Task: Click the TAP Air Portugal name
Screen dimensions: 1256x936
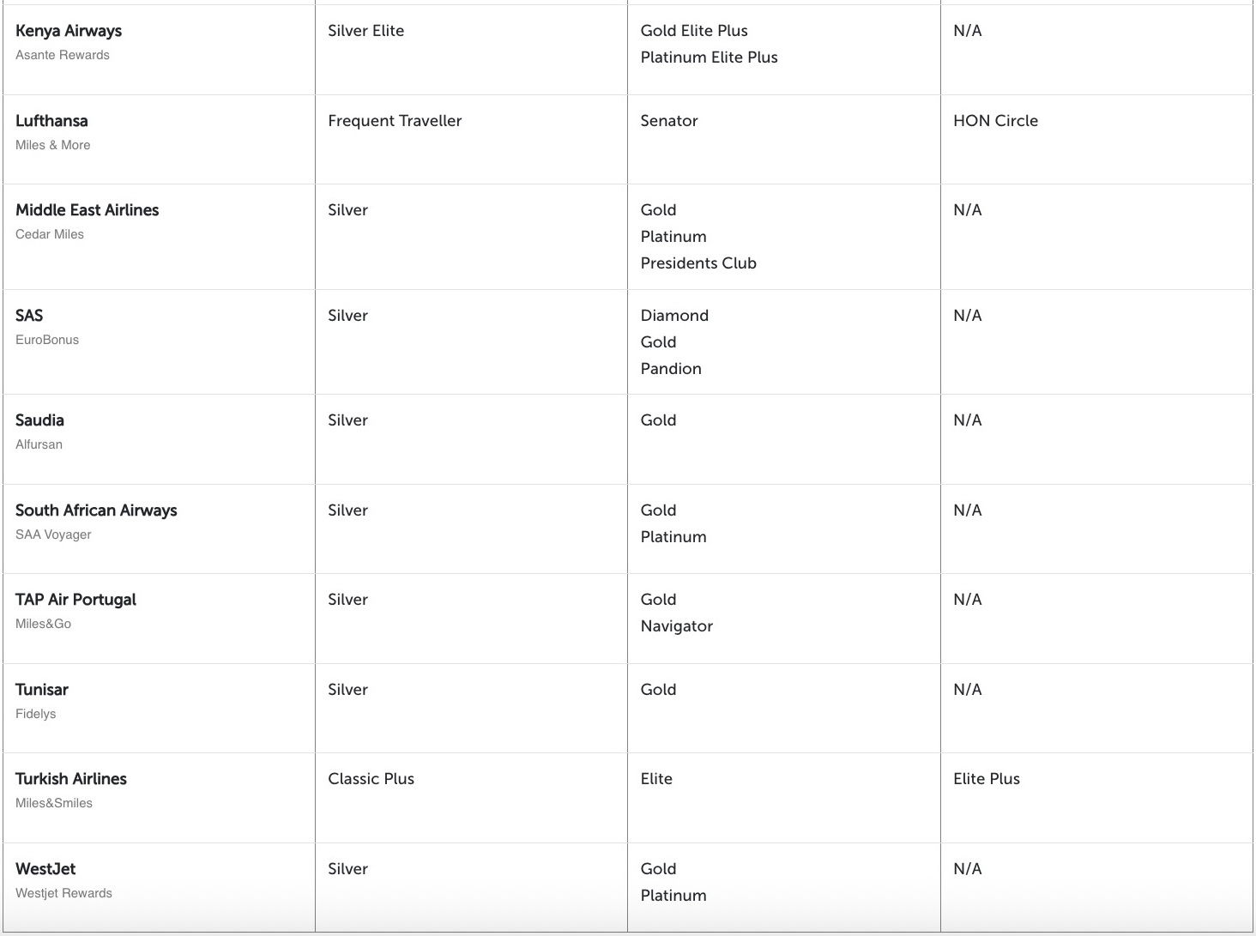Action: coord(75,600)
